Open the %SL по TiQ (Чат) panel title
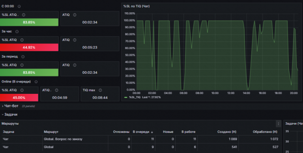The image size is (303, 153). coord(137,6)
